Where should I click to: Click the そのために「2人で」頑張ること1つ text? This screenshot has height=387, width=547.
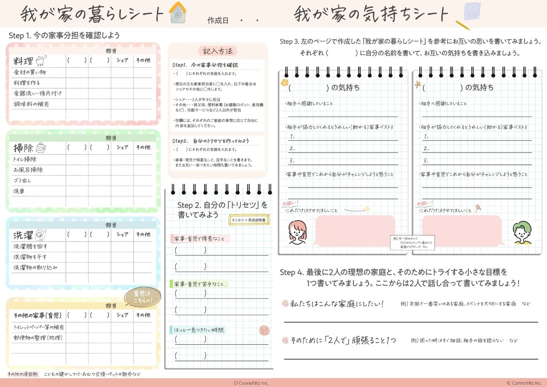[x=344, y=341]
